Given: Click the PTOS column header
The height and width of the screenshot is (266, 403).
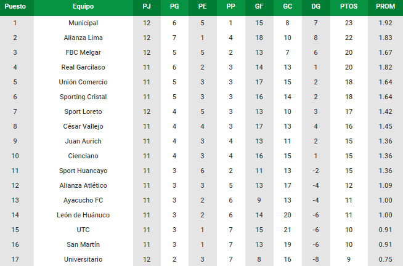Looking at the screenshot, I should tap(349, 6).
